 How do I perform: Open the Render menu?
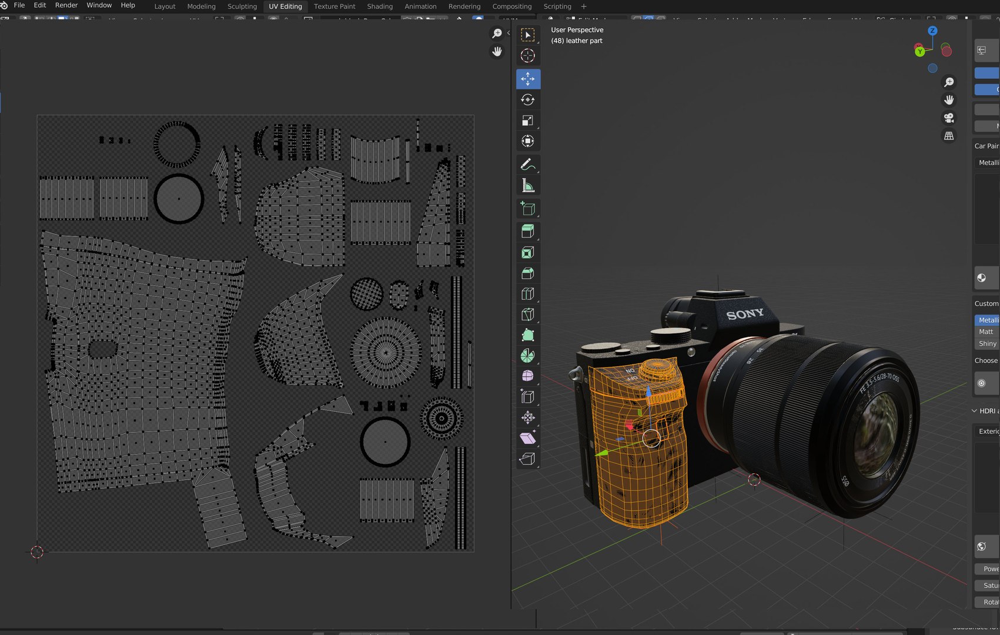pyautogui.click(x=66, y=5)
